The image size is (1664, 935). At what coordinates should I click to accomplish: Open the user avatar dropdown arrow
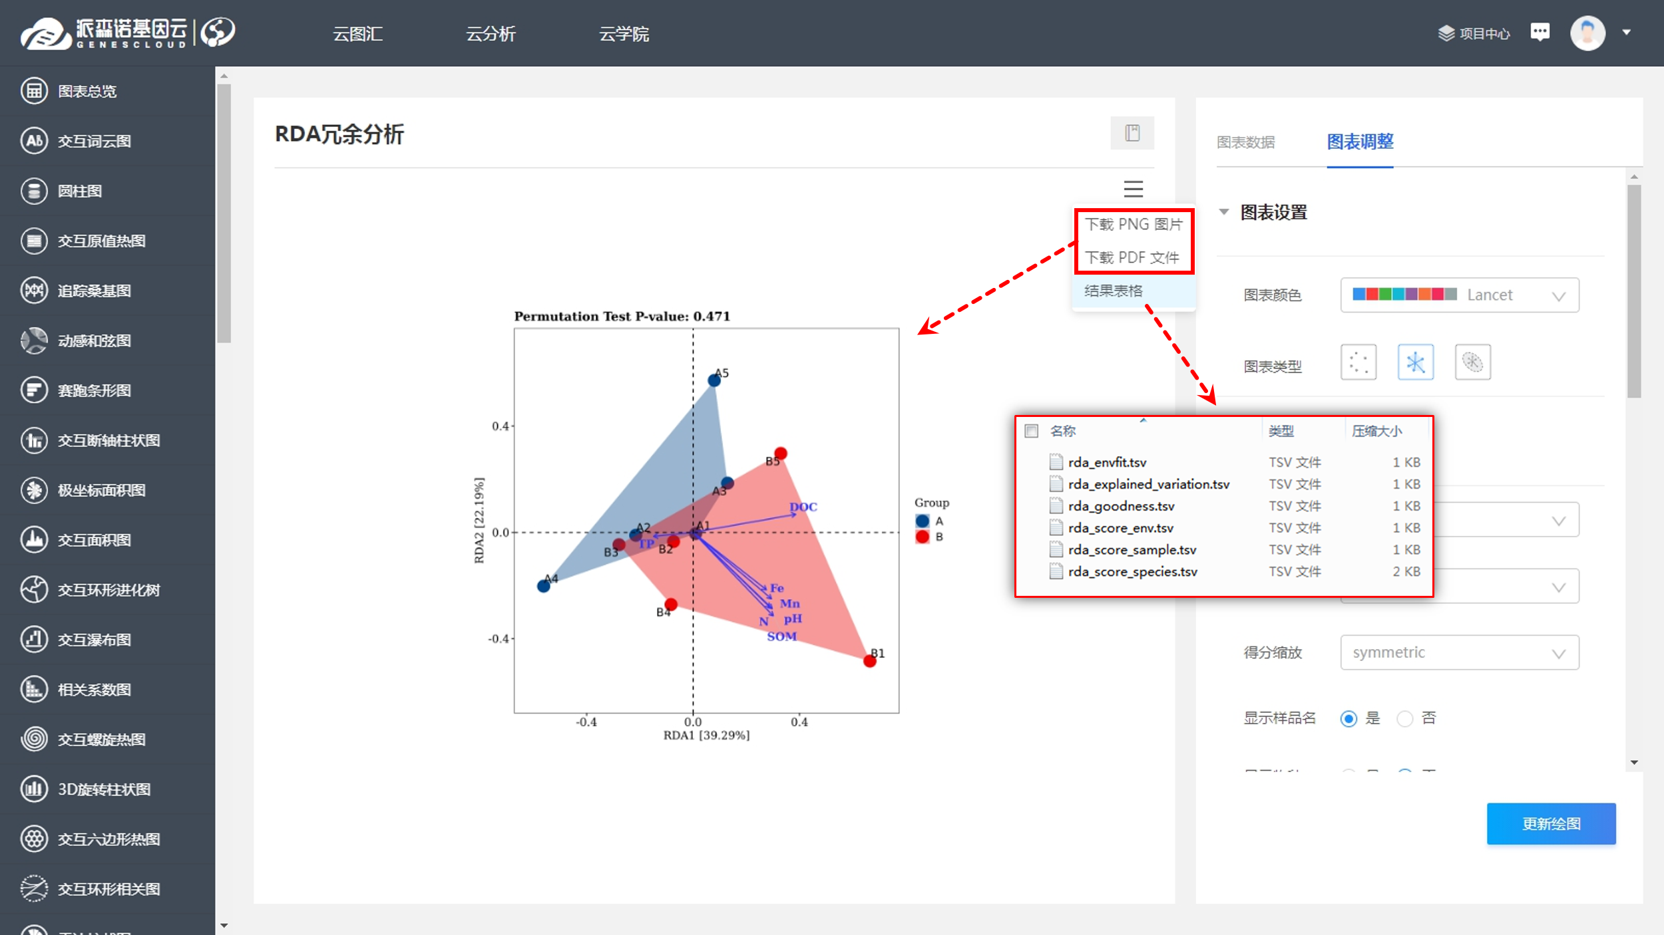(1626, 32)
